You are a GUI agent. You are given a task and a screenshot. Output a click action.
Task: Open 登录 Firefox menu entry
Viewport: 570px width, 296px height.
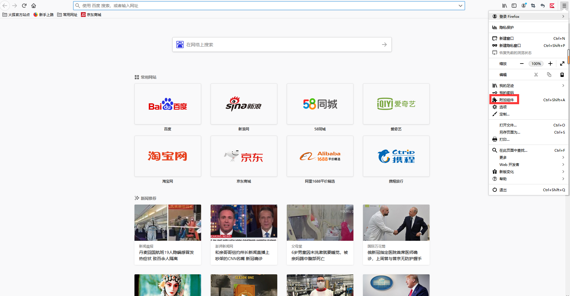pos(529,16)
